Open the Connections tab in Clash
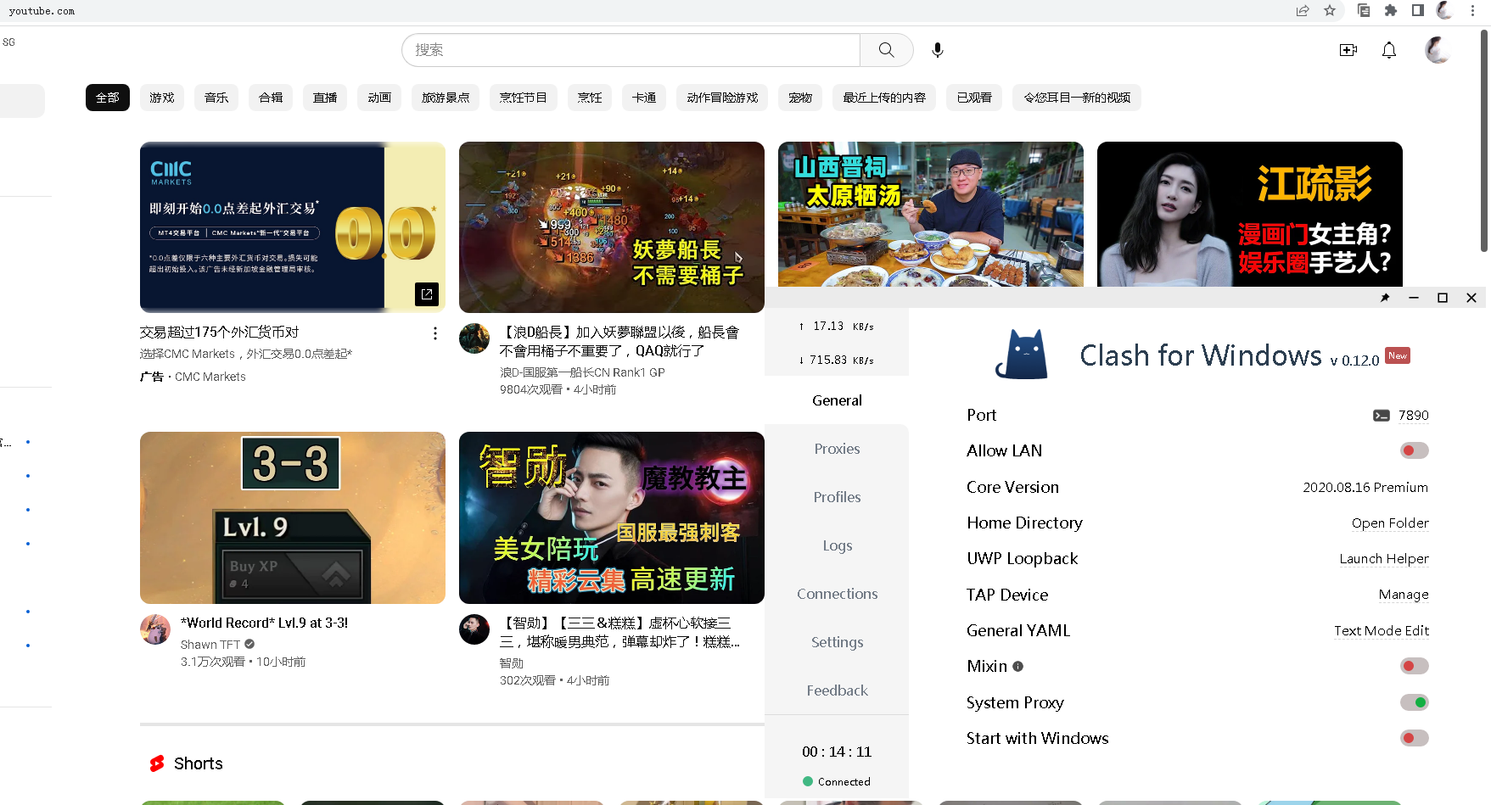Viewport: 1491px width, 805px height. coord(837,594)
